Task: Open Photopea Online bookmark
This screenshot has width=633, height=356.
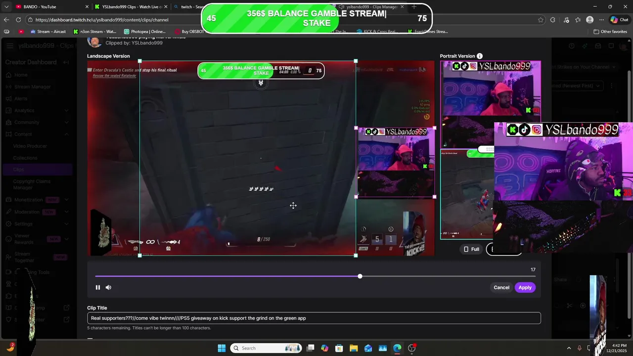Action: click(144, 32)
